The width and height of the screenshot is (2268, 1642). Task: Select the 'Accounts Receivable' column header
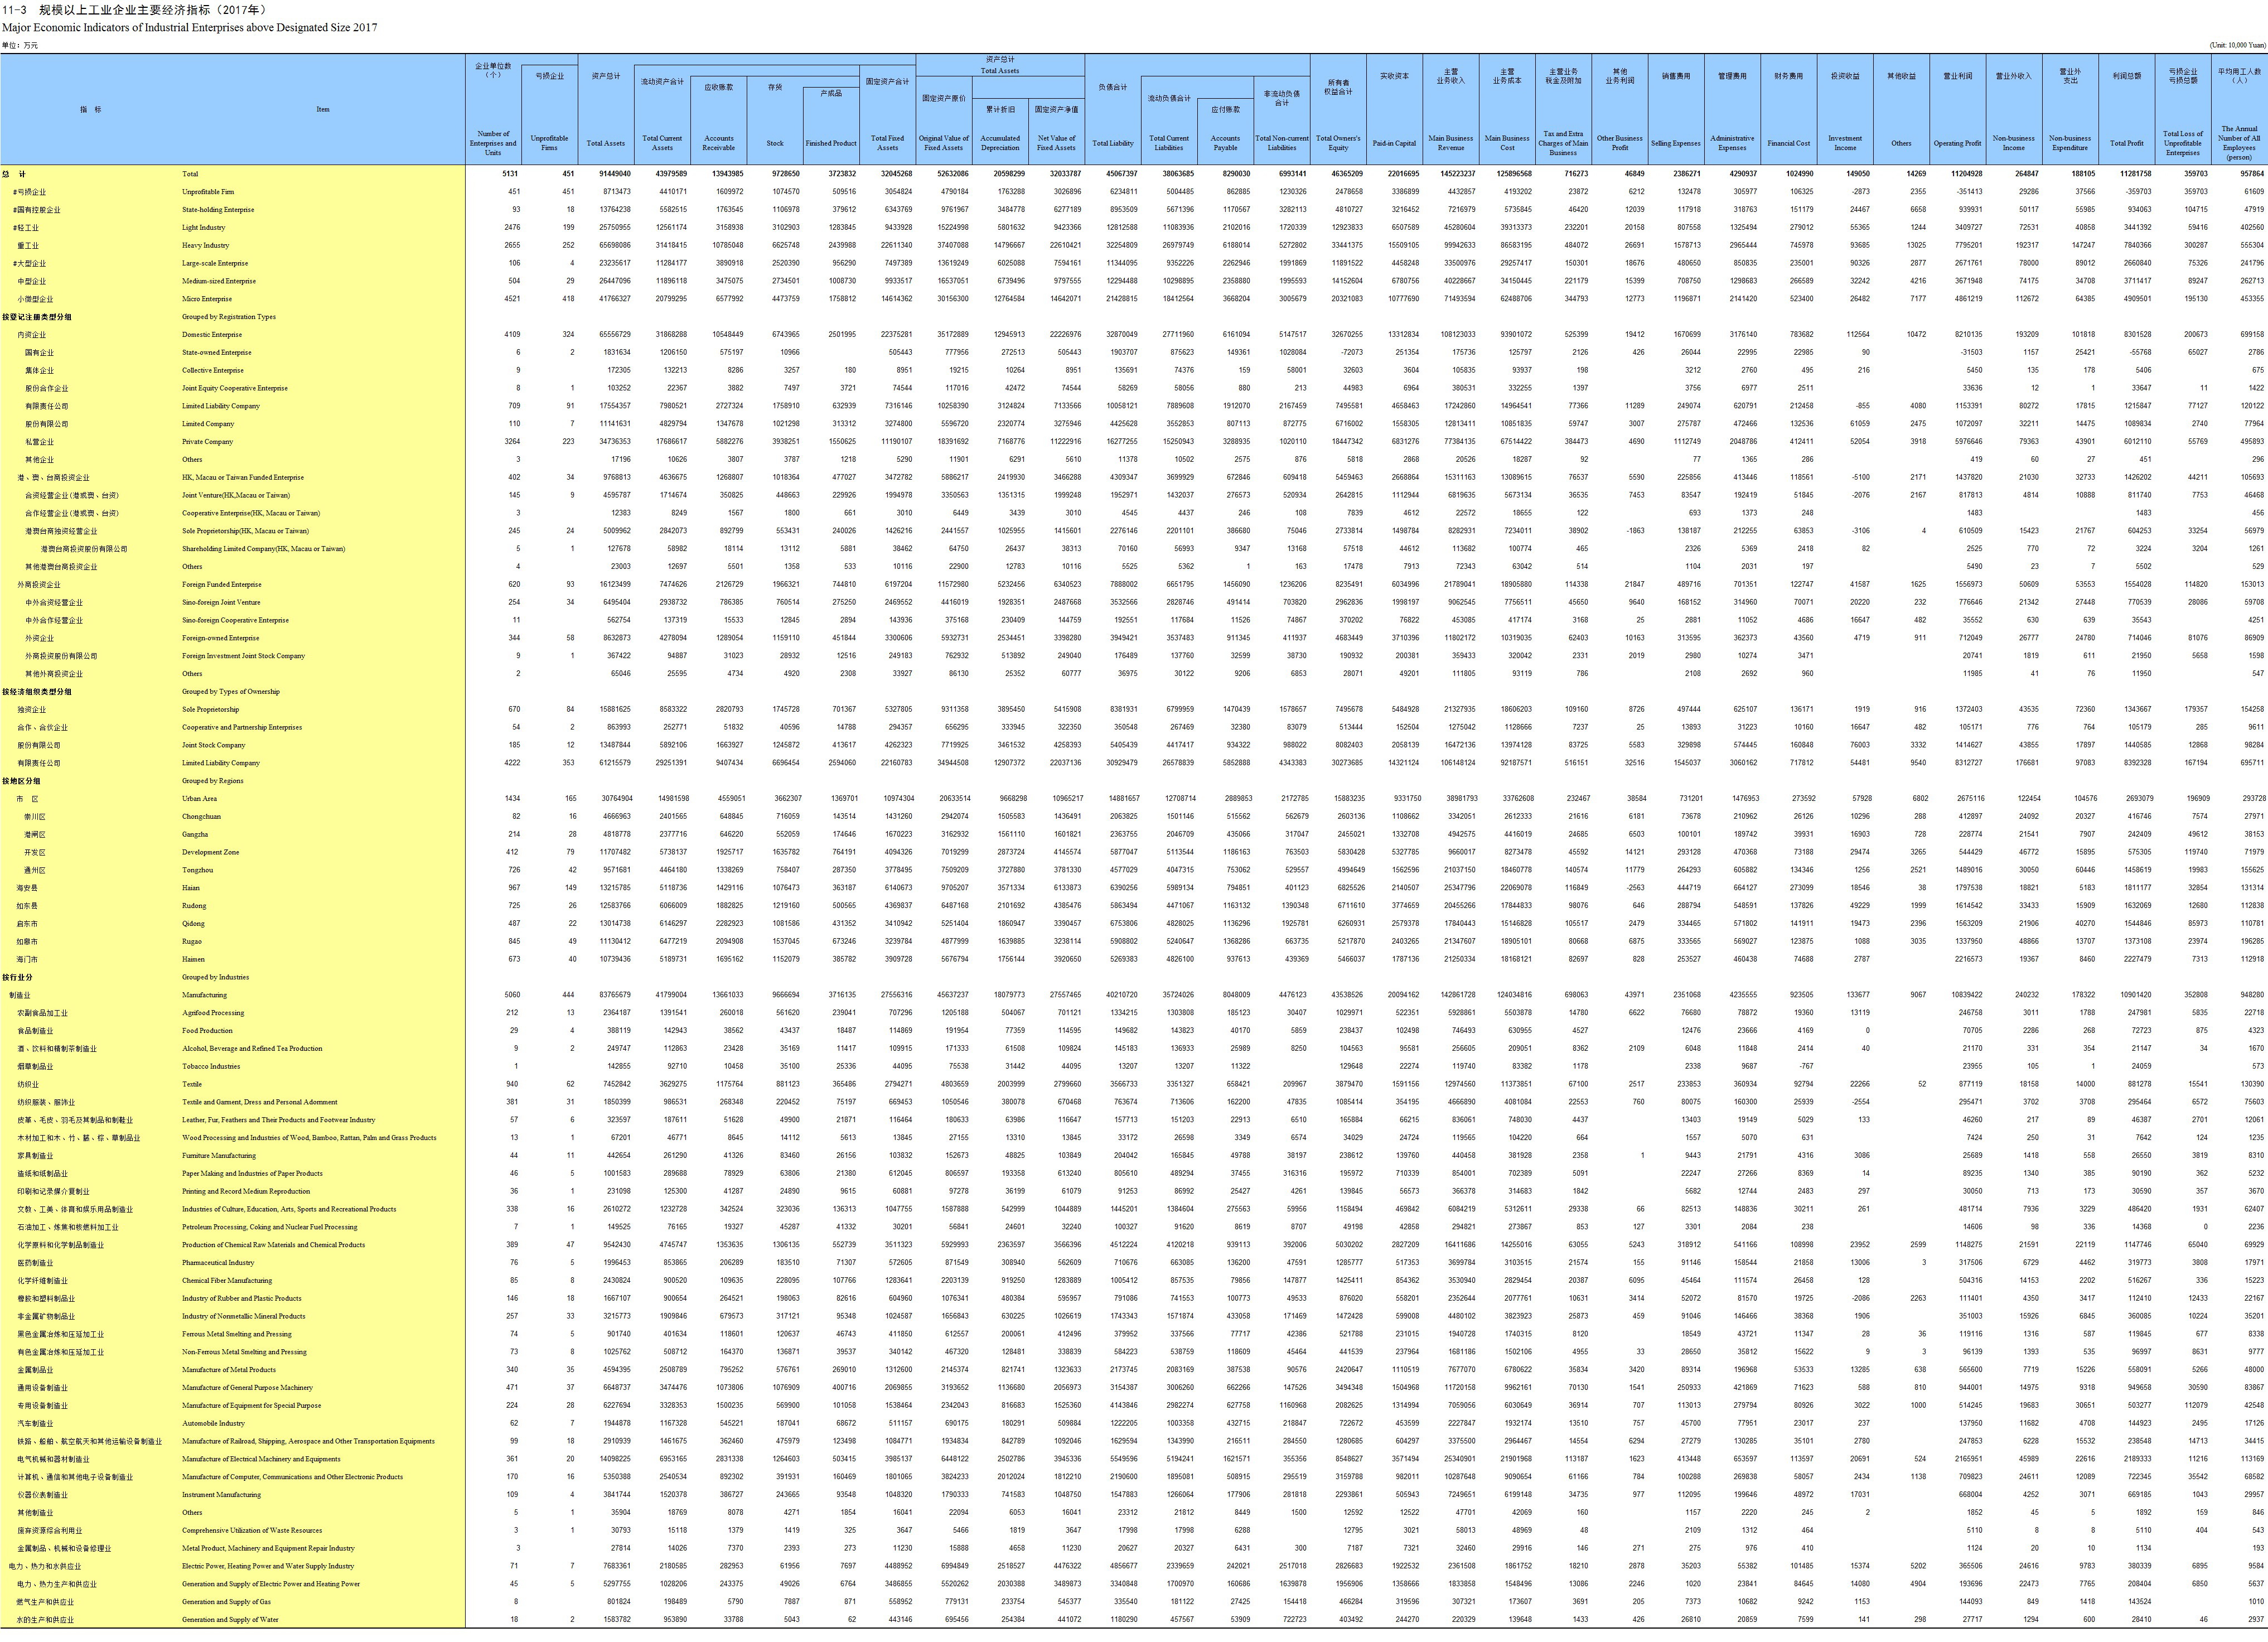tap(718, 142)
